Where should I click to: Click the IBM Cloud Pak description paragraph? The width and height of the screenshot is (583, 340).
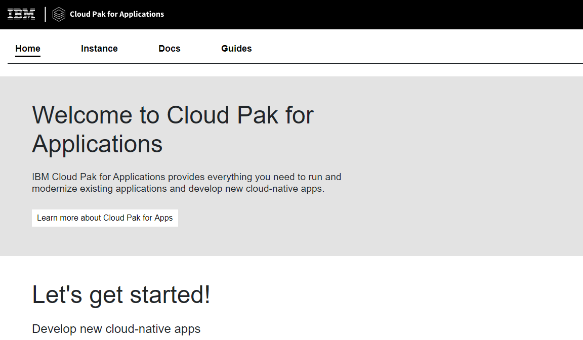tap(187, 183)
